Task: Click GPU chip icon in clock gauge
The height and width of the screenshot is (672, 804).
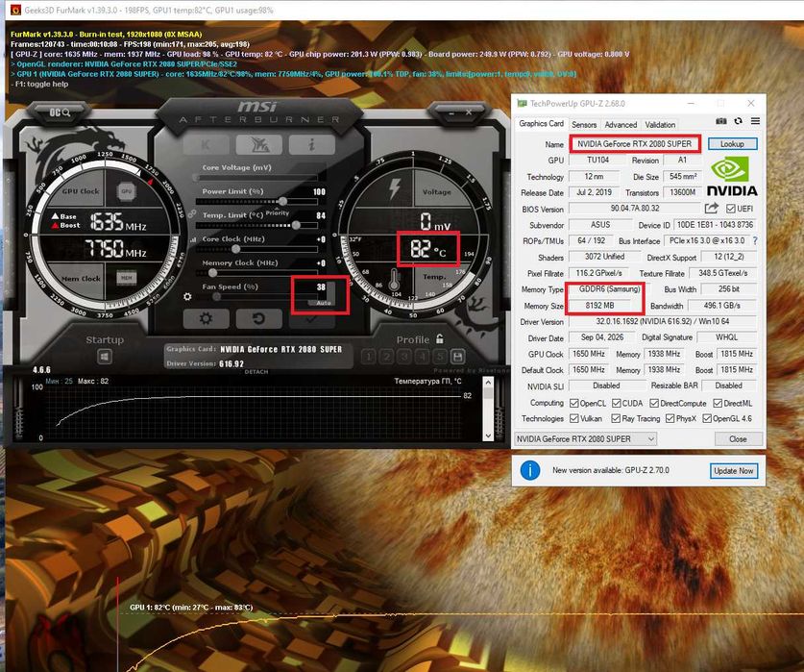Action: [x=126, y=191]
